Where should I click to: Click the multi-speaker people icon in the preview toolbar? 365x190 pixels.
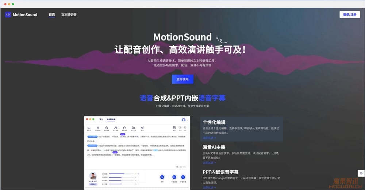[115, 129]
